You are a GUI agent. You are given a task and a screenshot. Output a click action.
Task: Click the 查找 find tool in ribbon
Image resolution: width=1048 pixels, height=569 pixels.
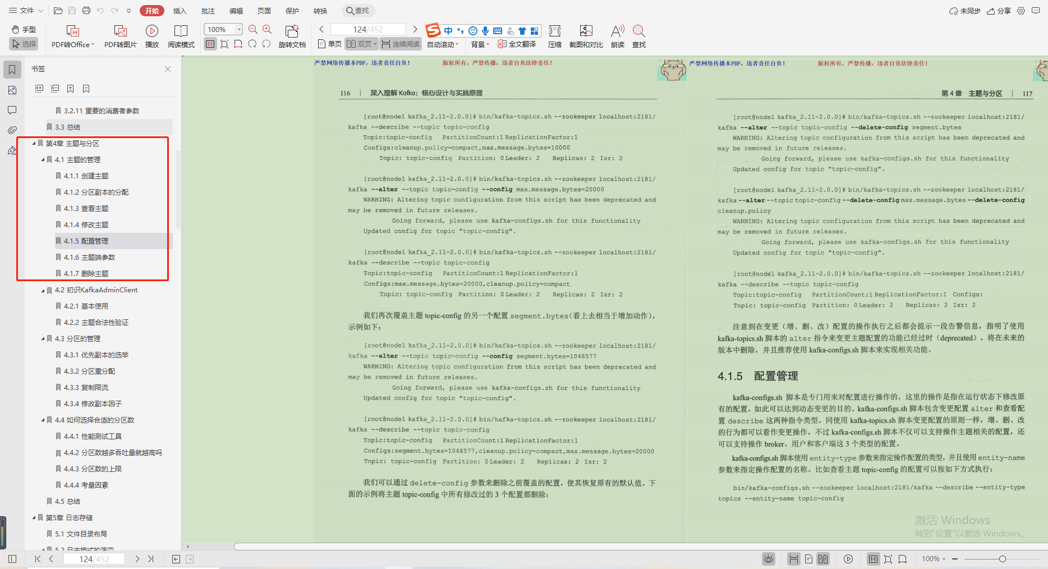pyautogui.click(x=639, y=36)
